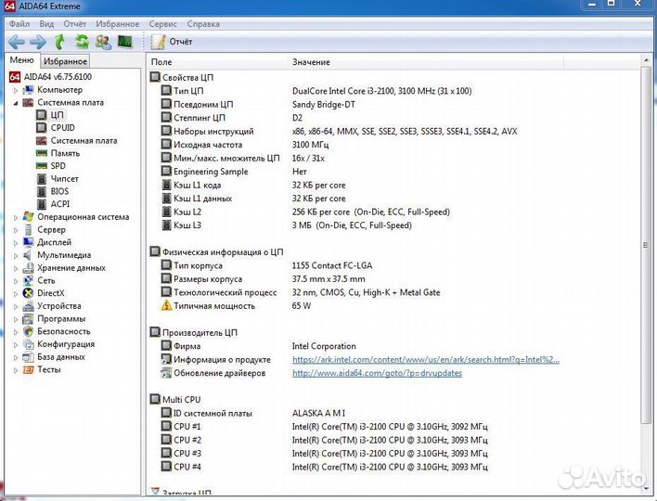Select the ACPI tree item

coord(53,204)
